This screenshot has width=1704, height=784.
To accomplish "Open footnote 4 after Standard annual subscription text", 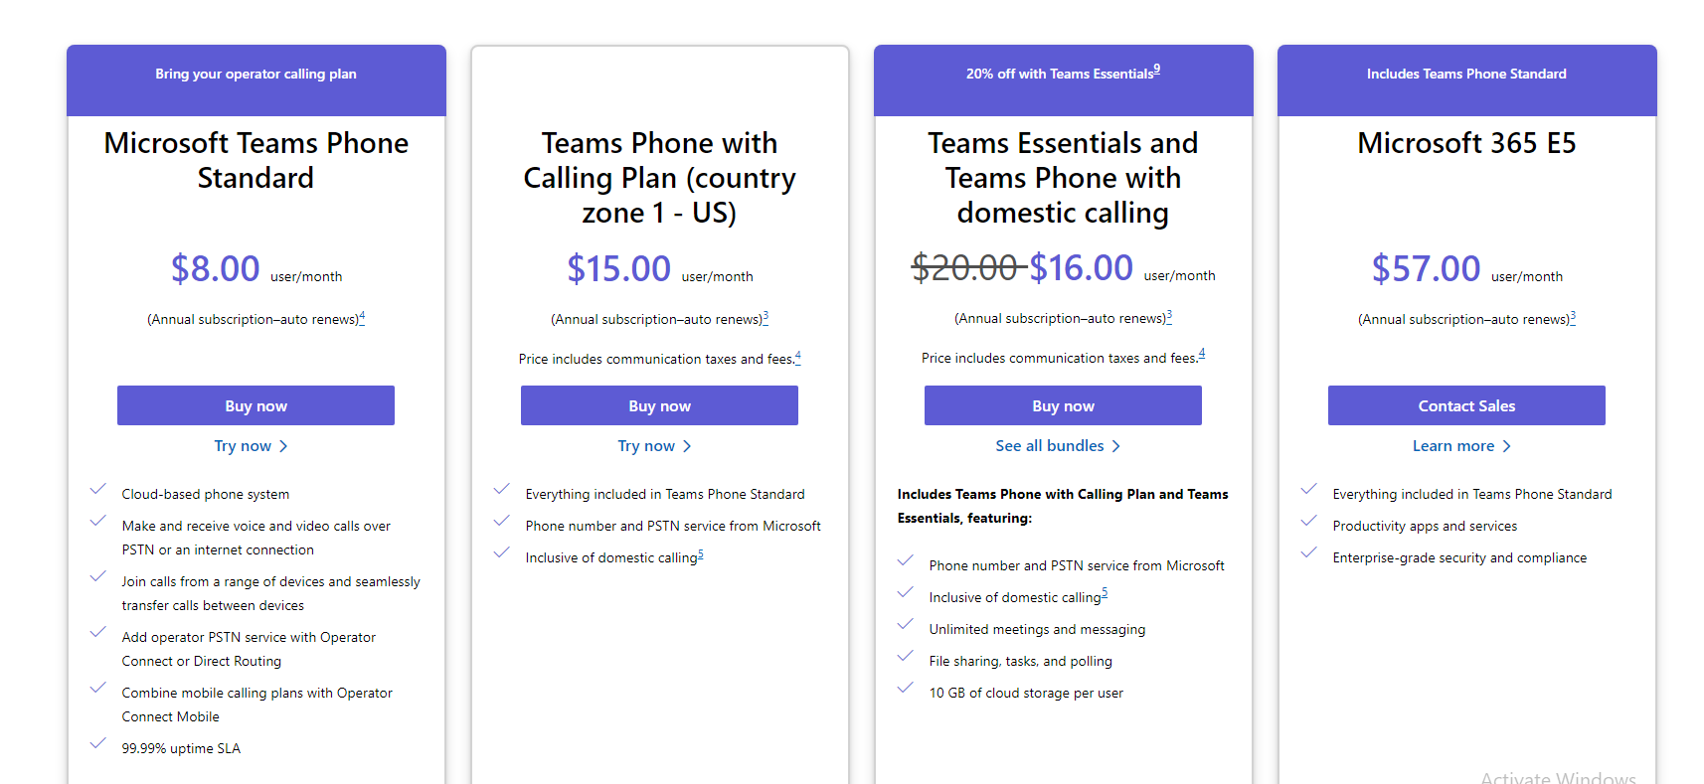I will click(x=363, y=314).
